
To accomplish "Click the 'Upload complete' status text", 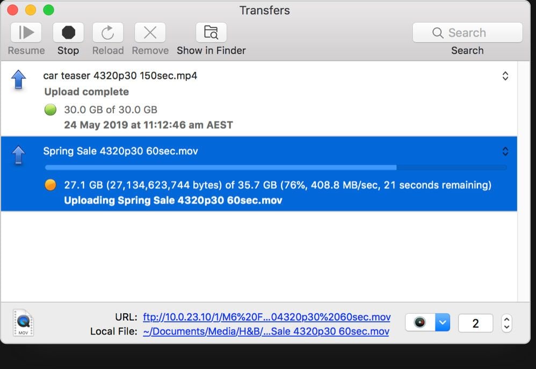I will (x=86, y=92).
